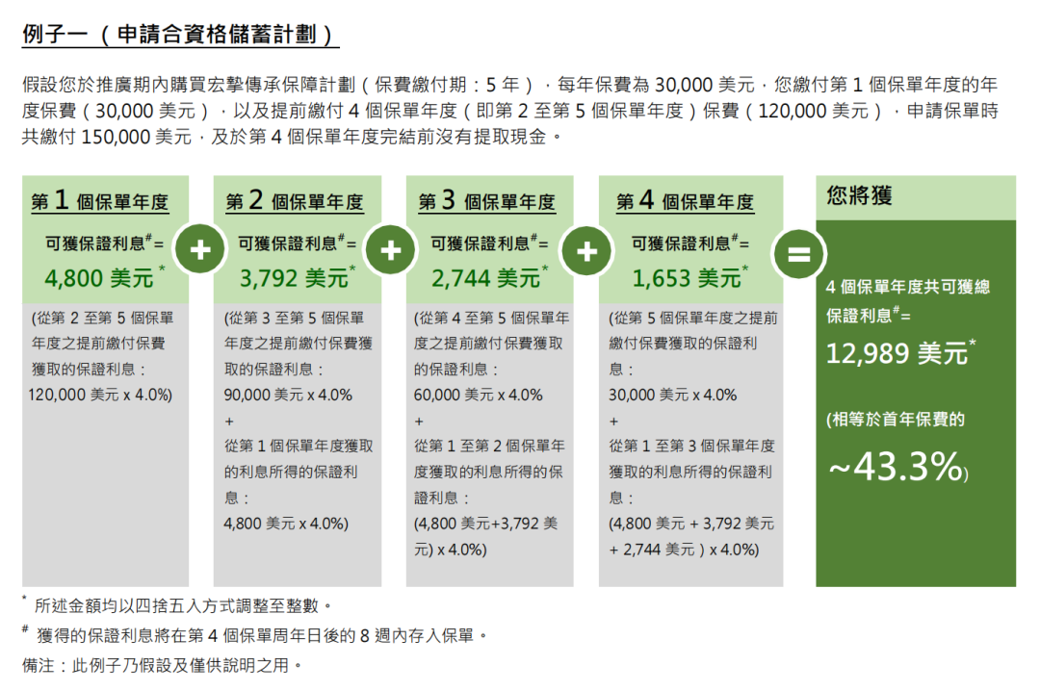Select the 第 2 個保單年度 header
Image resolution: width=1040 pixels, height=691 pixels.
click(x=295, y=200)
